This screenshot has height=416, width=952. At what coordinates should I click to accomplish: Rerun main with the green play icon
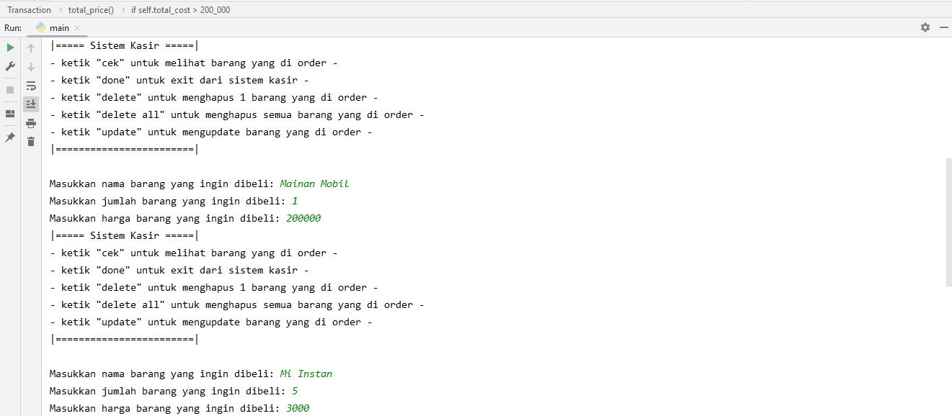point(10,48)
